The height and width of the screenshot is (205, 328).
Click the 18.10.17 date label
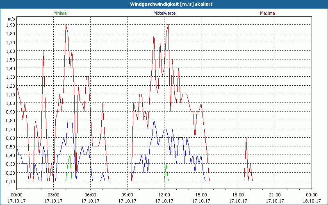(312, 201)
